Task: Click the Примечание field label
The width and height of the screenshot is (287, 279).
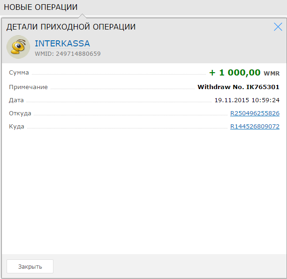Action: pos(28,87)
